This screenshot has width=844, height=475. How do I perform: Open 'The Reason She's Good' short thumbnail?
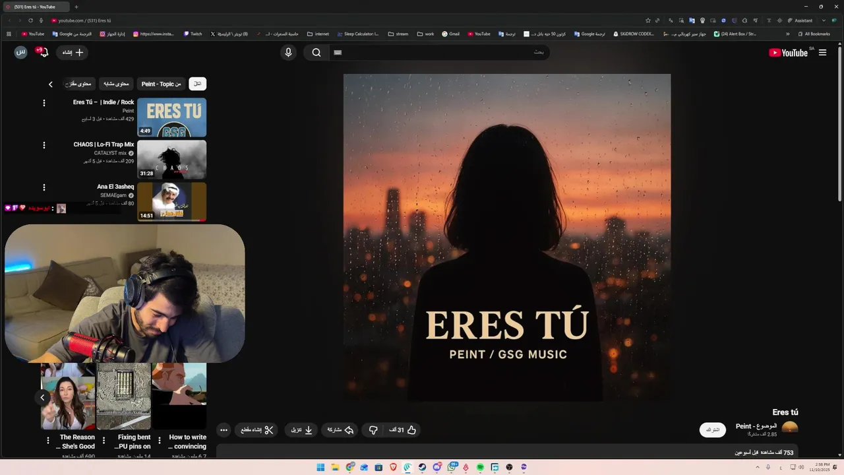(x=68, y=396)
